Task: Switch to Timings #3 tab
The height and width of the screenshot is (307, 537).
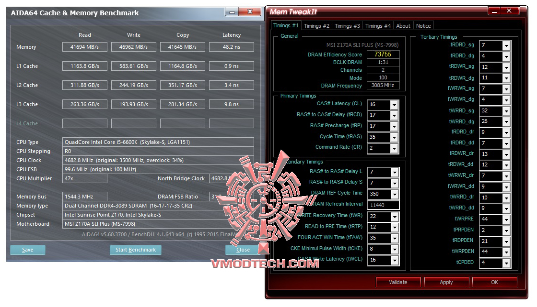Action: pos(347,26)
